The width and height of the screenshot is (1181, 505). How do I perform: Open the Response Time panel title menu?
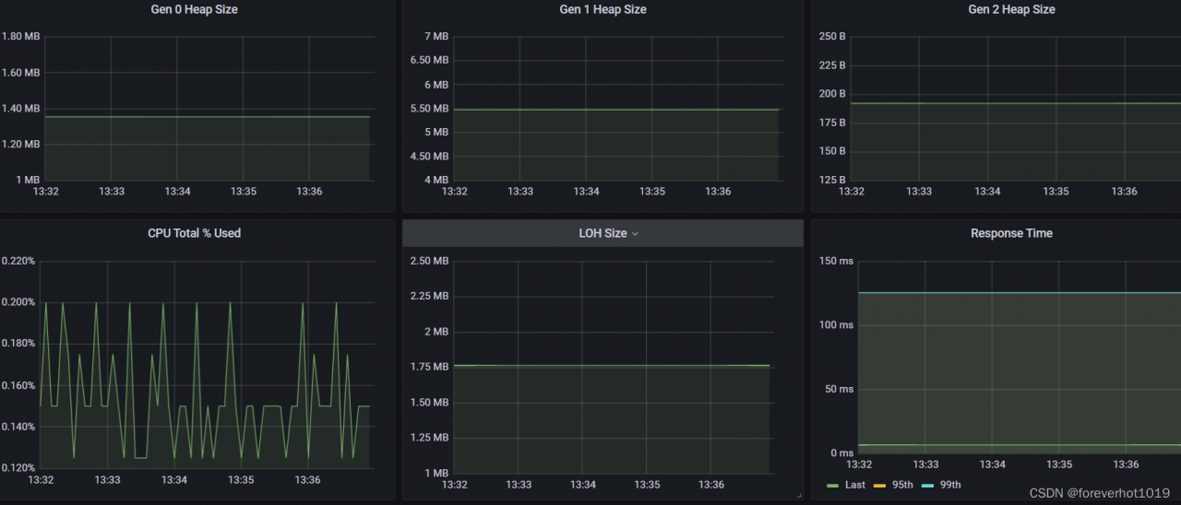tap(1011, 233)
